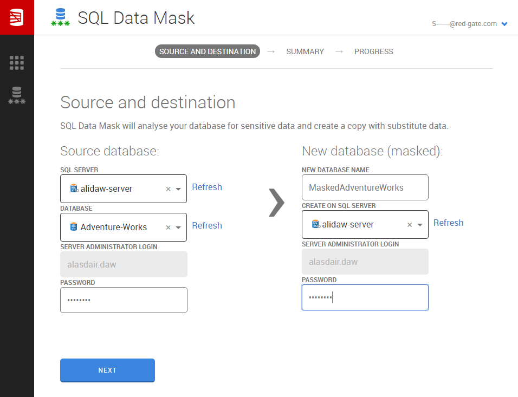
Task: Click the red Redgate logo icon
Action: point(17,17)
